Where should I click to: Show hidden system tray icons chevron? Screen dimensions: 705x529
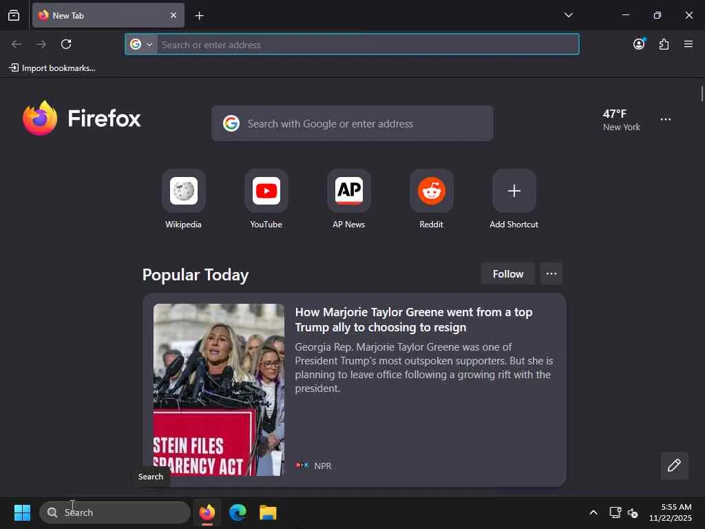593,512
